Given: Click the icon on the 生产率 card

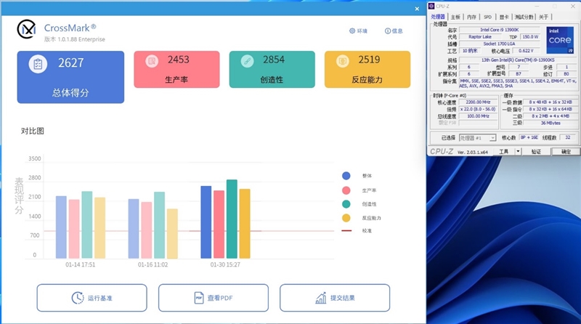Looking at the screenshot, I should (x=152, y=61).
